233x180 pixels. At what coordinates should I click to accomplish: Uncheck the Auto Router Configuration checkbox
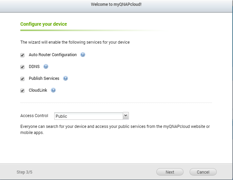(22, 55)
